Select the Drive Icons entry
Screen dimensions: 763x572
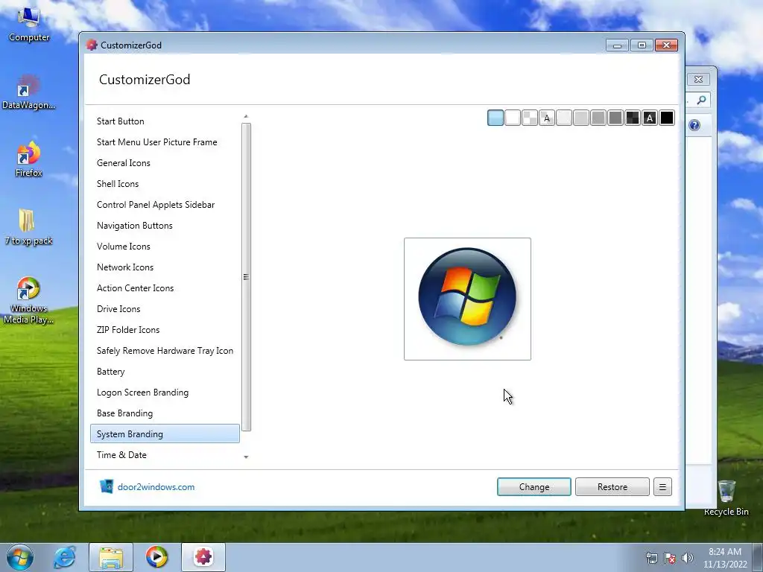click(x=165, y=309)
